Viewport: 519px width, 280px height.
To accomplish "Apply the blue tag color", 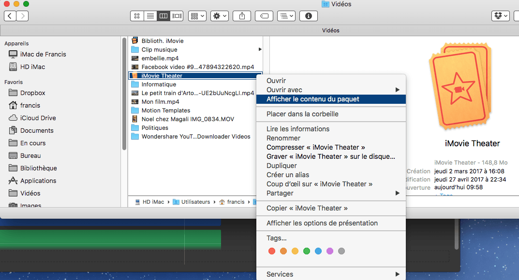I will click(x=318, y=251).
